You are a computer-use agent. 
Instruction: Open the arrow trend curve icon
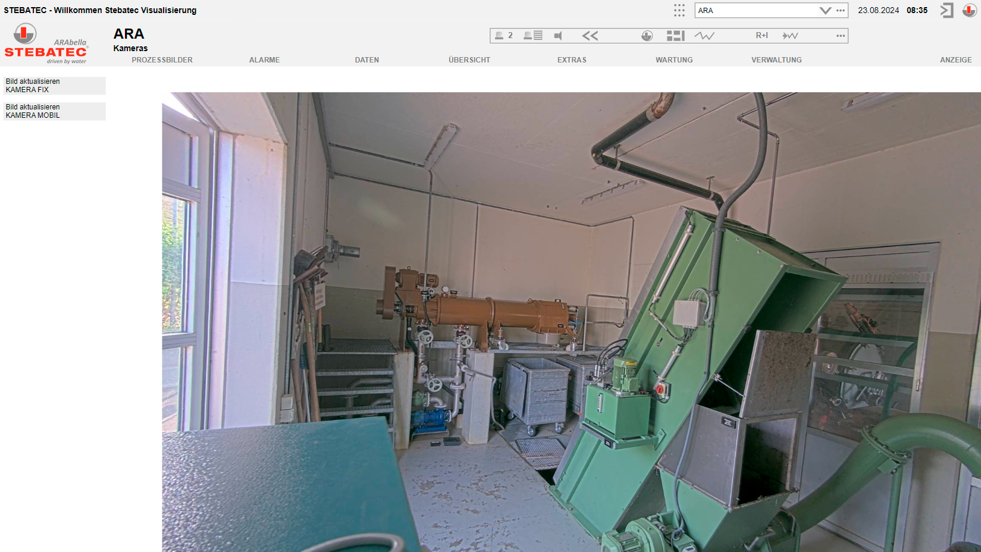coord(790,36)
